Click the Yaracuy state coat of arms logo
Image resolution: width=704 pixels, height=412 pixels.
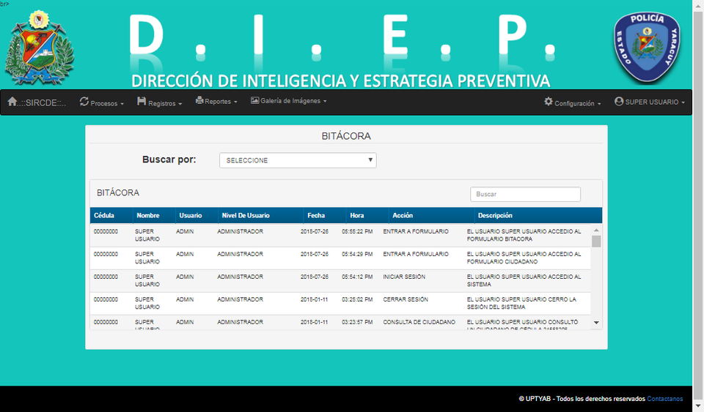pos(40,48)
